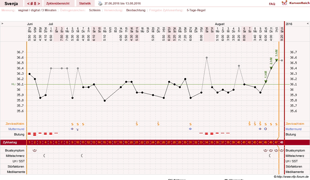Click the Zervixschleim S symbol on cycle day 47
Image resolution: width=310 pixels, height=180 pixels.
pyautogui.click(x=276, y=124)
